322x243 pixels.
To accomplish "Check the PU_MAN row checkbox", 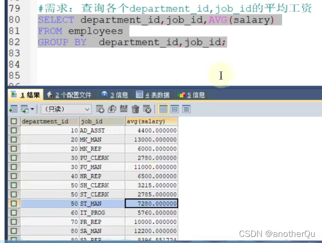I will click(x=14, y=167).
